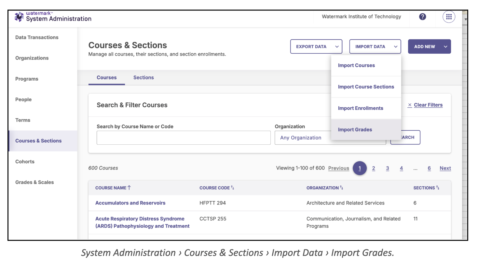477x266 pixels.
Task: Click the Sections column header
Action: 424,188
